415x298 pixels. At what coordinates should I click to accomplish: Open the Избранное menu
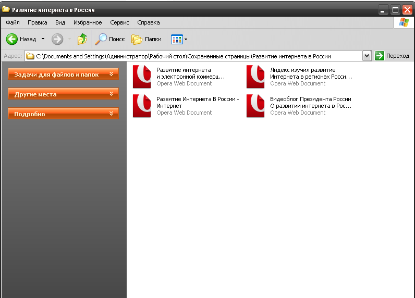point(88,22)
